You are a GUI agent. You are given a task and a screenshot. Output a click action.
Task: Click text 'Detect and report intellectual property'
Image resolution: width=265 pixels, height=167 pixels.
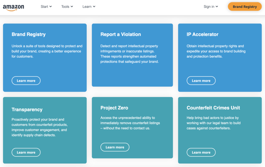129,46
